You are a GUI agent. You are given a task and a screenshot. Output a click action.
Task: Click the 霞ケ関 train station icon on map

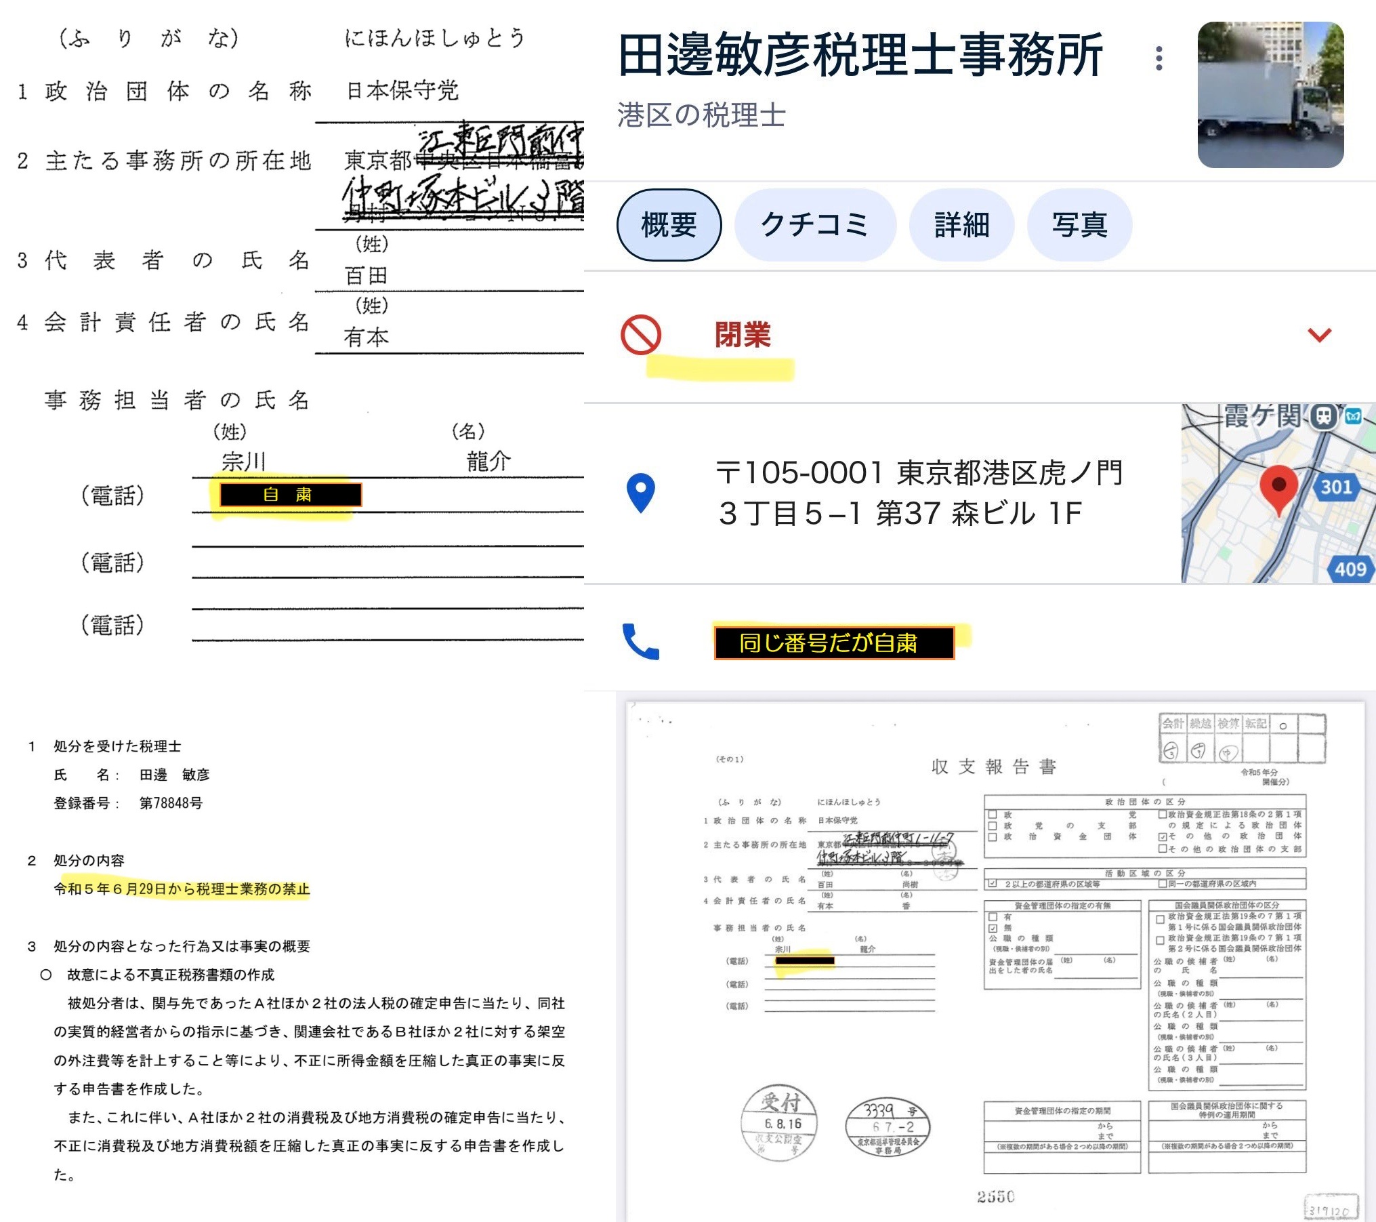[x=1322, y=415]
